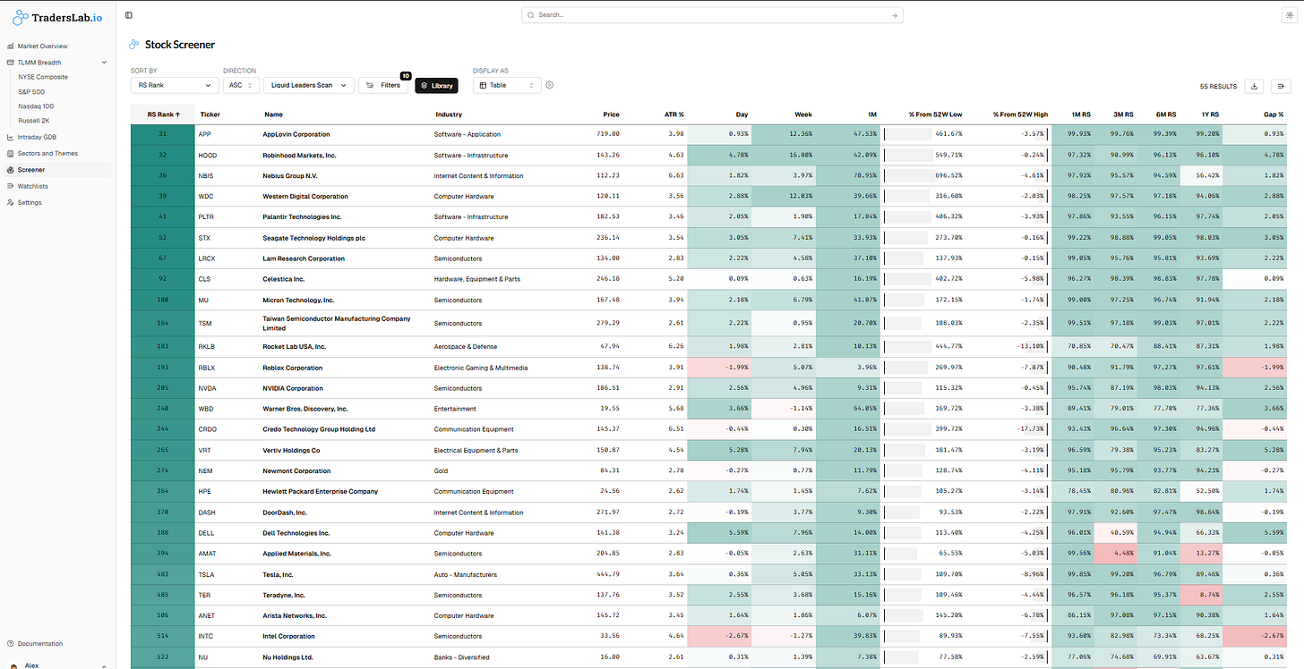Open the Filters panel

(x=385, y=85)
